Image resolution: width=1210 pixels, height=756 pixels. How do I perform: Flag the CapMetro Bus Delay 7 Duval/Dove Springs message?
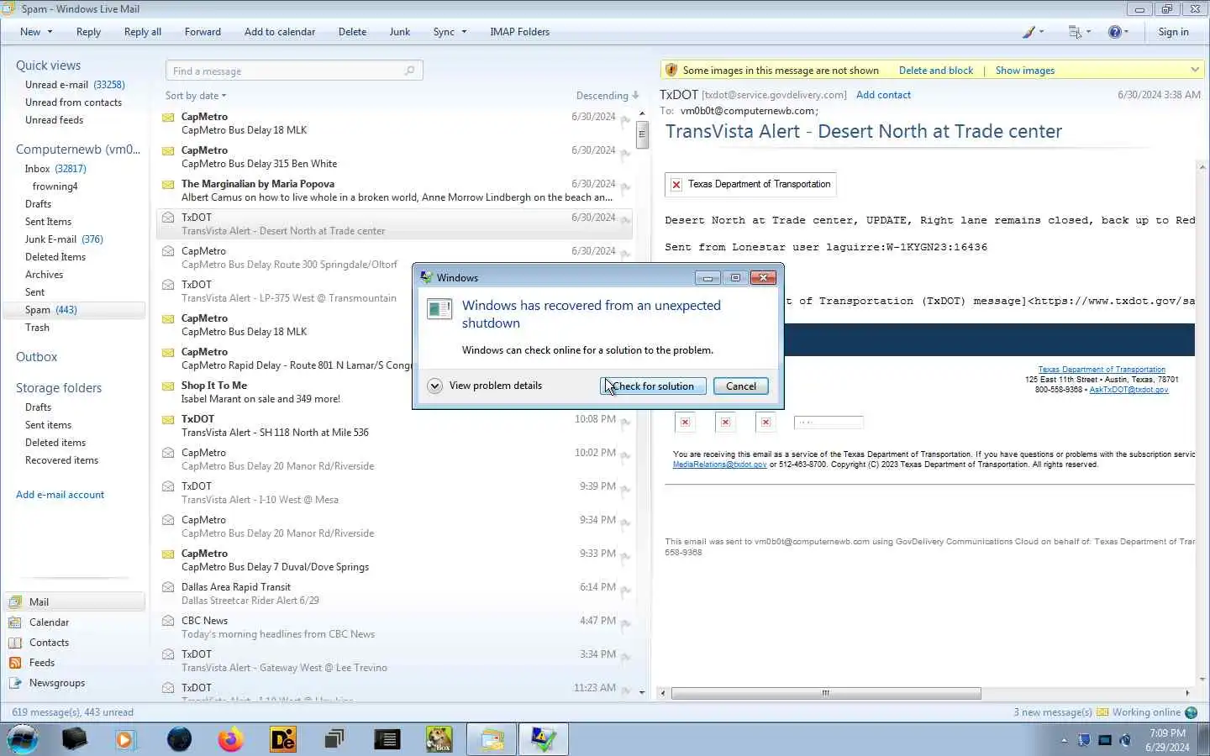coord(625,557)
